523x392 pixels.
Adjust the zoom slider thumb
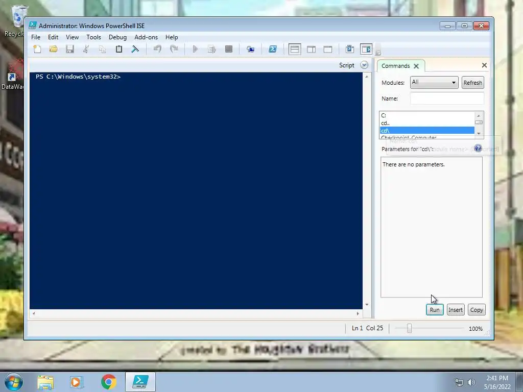point(409,328)
